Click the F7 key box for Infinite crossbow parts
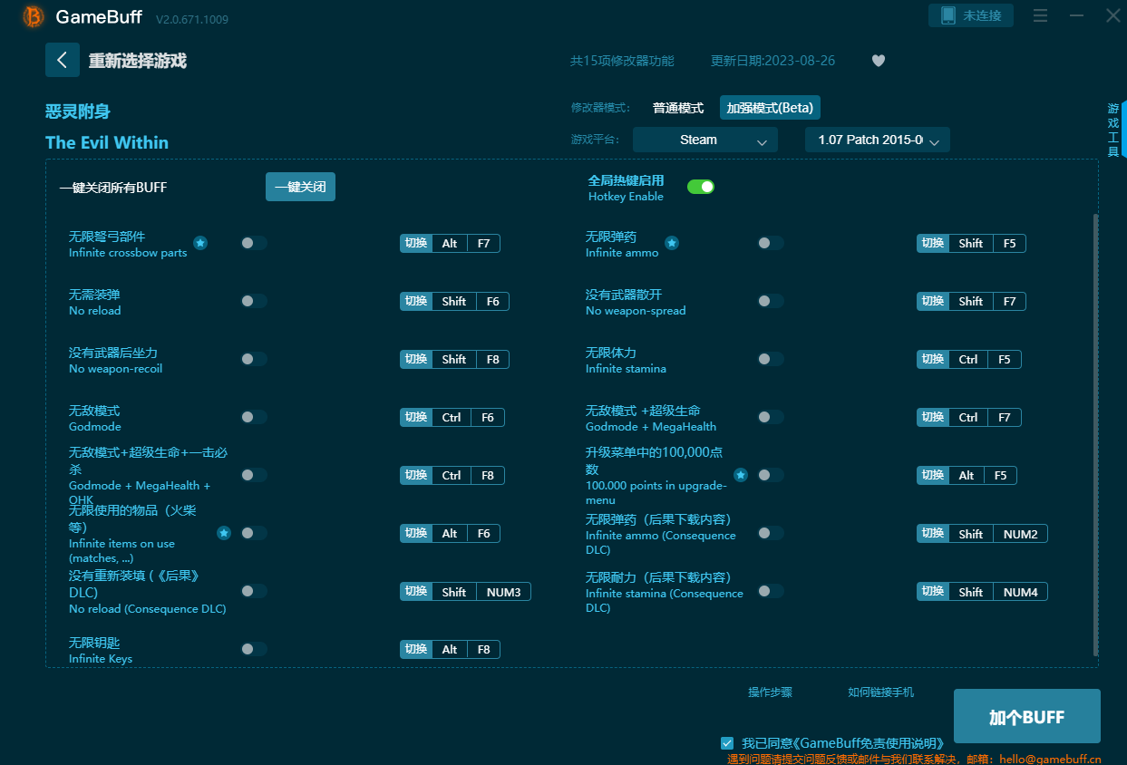Screen dimensions: 1127x765 pyautogui.click(x=483, y=243)
